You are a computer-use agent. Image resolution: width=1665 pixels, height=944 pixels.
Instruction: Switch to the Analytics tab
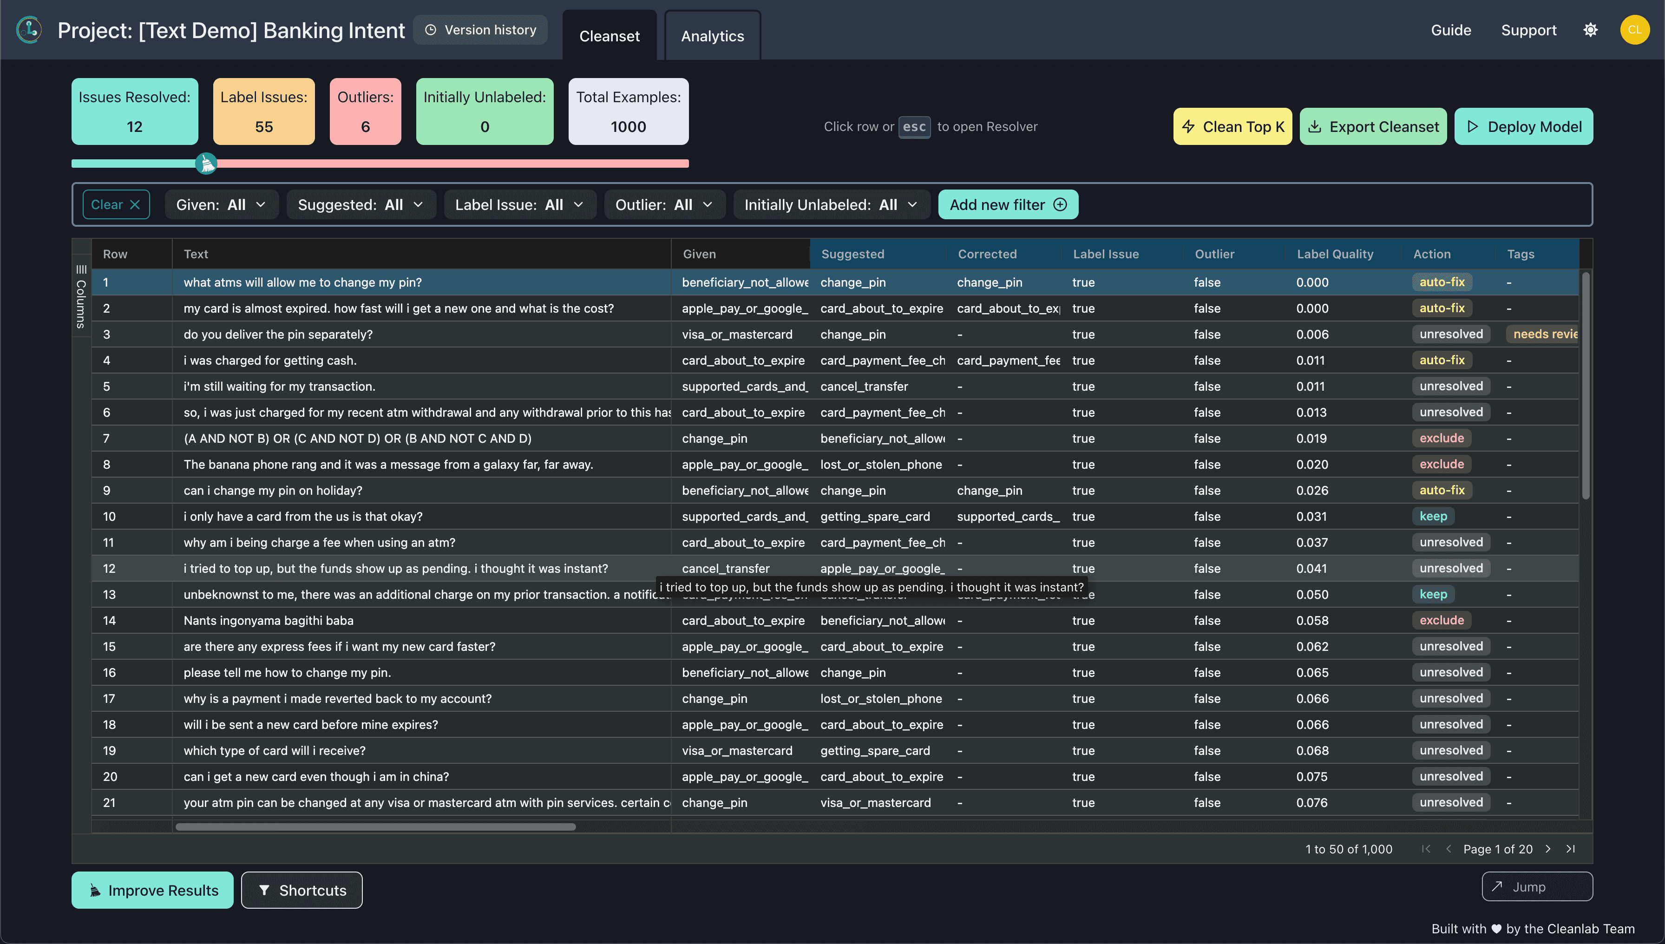tap(712, 36)
